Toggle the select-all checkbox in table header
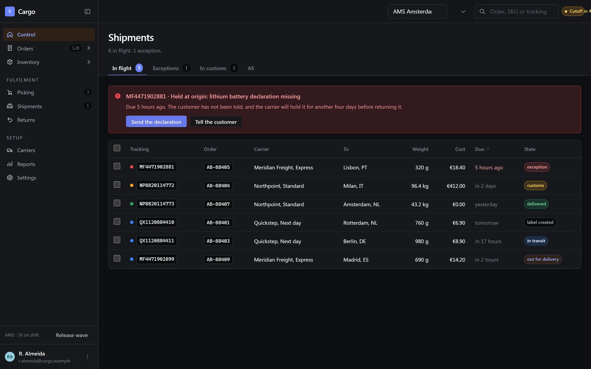This screenshot has width=591, height=369. tap(117, 148)
